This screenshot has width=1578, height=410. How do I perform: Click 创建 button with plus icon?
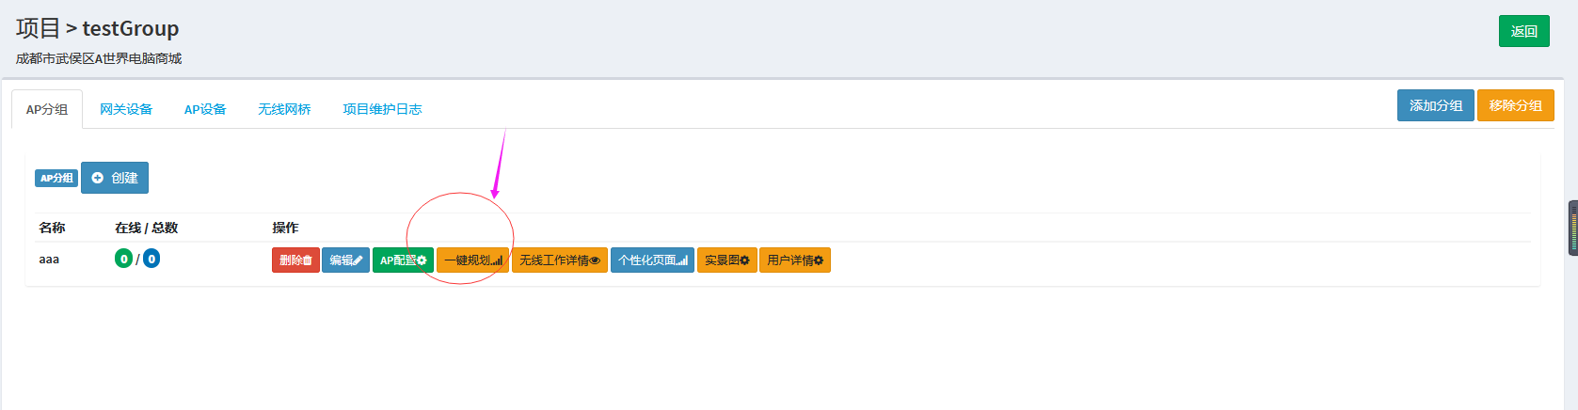coord(115,178)
